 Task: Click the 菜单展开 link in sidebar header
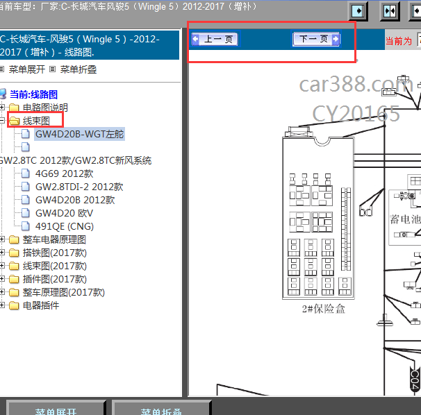(x=27, y=69)
